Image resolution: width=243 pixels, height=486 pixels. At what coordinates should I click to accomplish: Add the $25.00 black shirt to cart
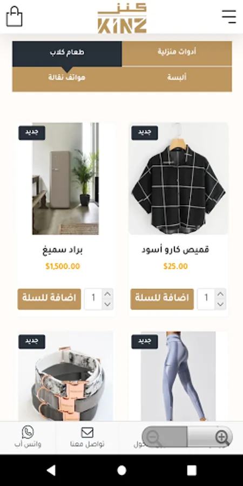point(162,299)
